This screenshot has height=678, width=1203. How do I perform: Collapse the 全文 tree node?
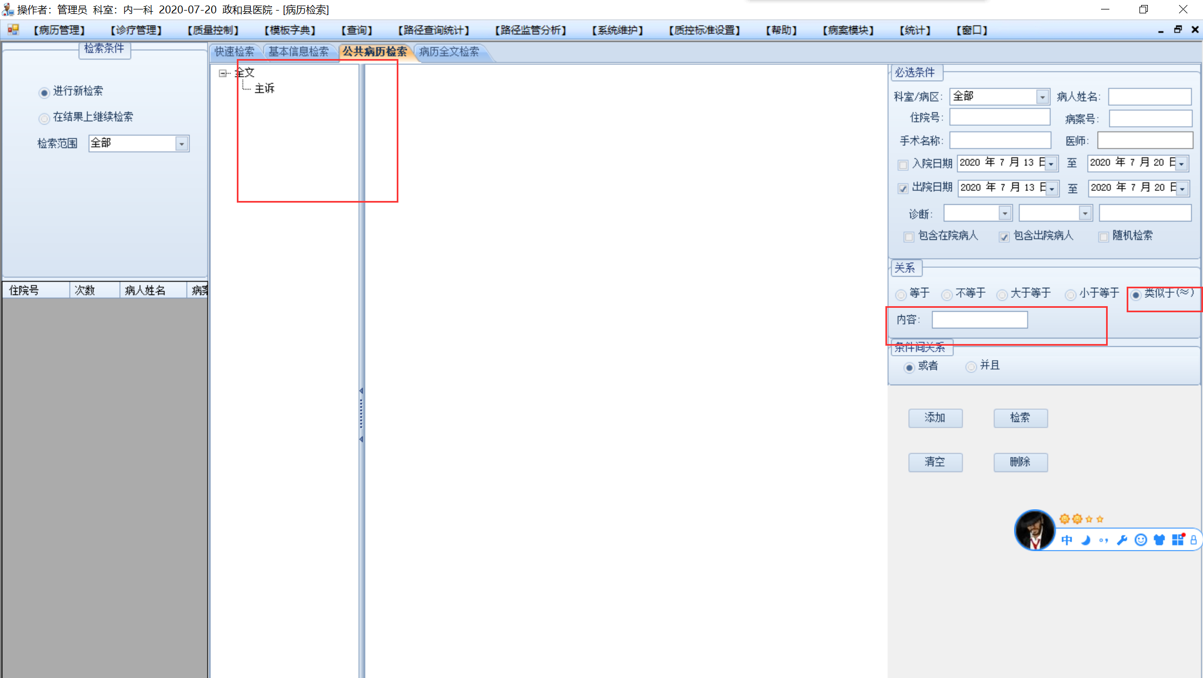tap(223, 73)
